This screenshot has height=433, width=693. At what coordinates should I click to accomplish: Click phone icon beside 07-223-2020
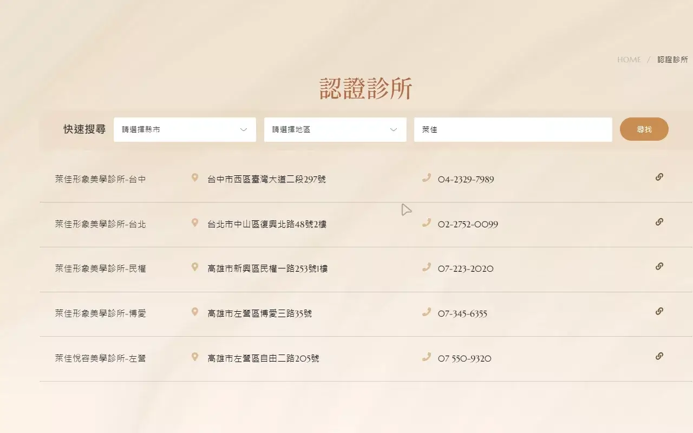pos(427,267)
